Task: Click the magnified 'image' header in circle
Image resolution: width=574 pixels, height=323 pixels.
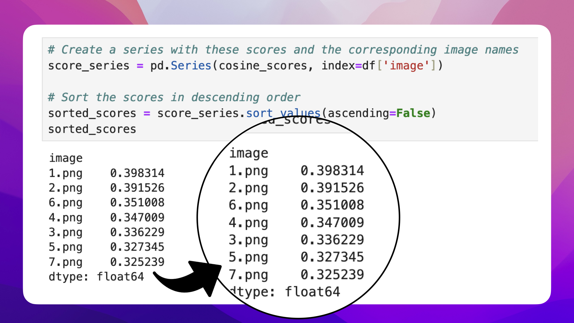Action: [249, 153]
